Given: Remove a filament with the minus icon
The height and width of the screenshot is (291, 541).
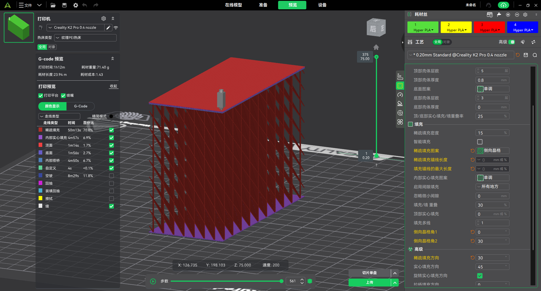Looking at the screenshot, I should 517,14.
